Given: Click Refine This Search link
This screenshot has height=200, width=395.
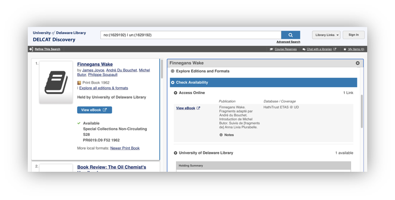Looking at the screenshot, I should tap(47, 49).
